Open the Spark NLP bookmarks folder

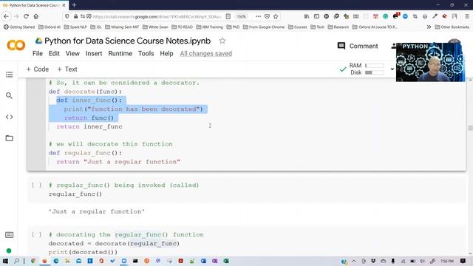point(75,27)
